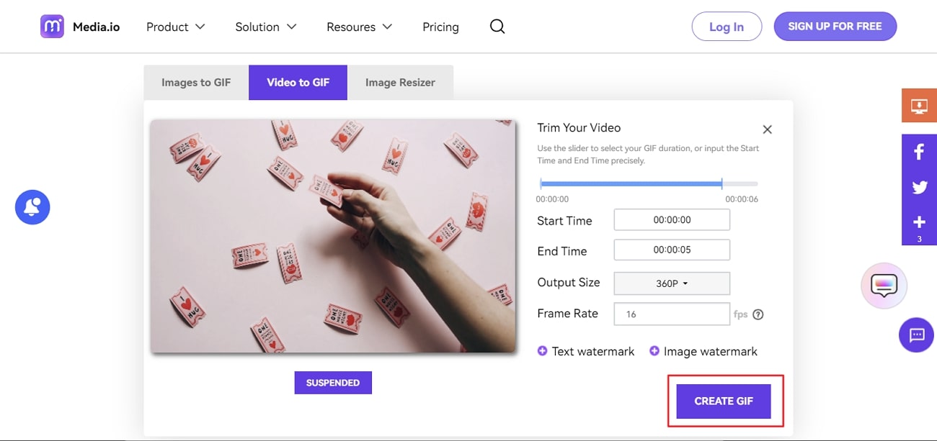Screen dimensions: 937x441
Task: Share via the Facebook icon
Action: [x=919, y=152]
